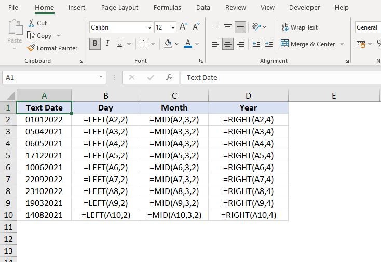Apply the Fill Color paint bucket

[168, 44]
